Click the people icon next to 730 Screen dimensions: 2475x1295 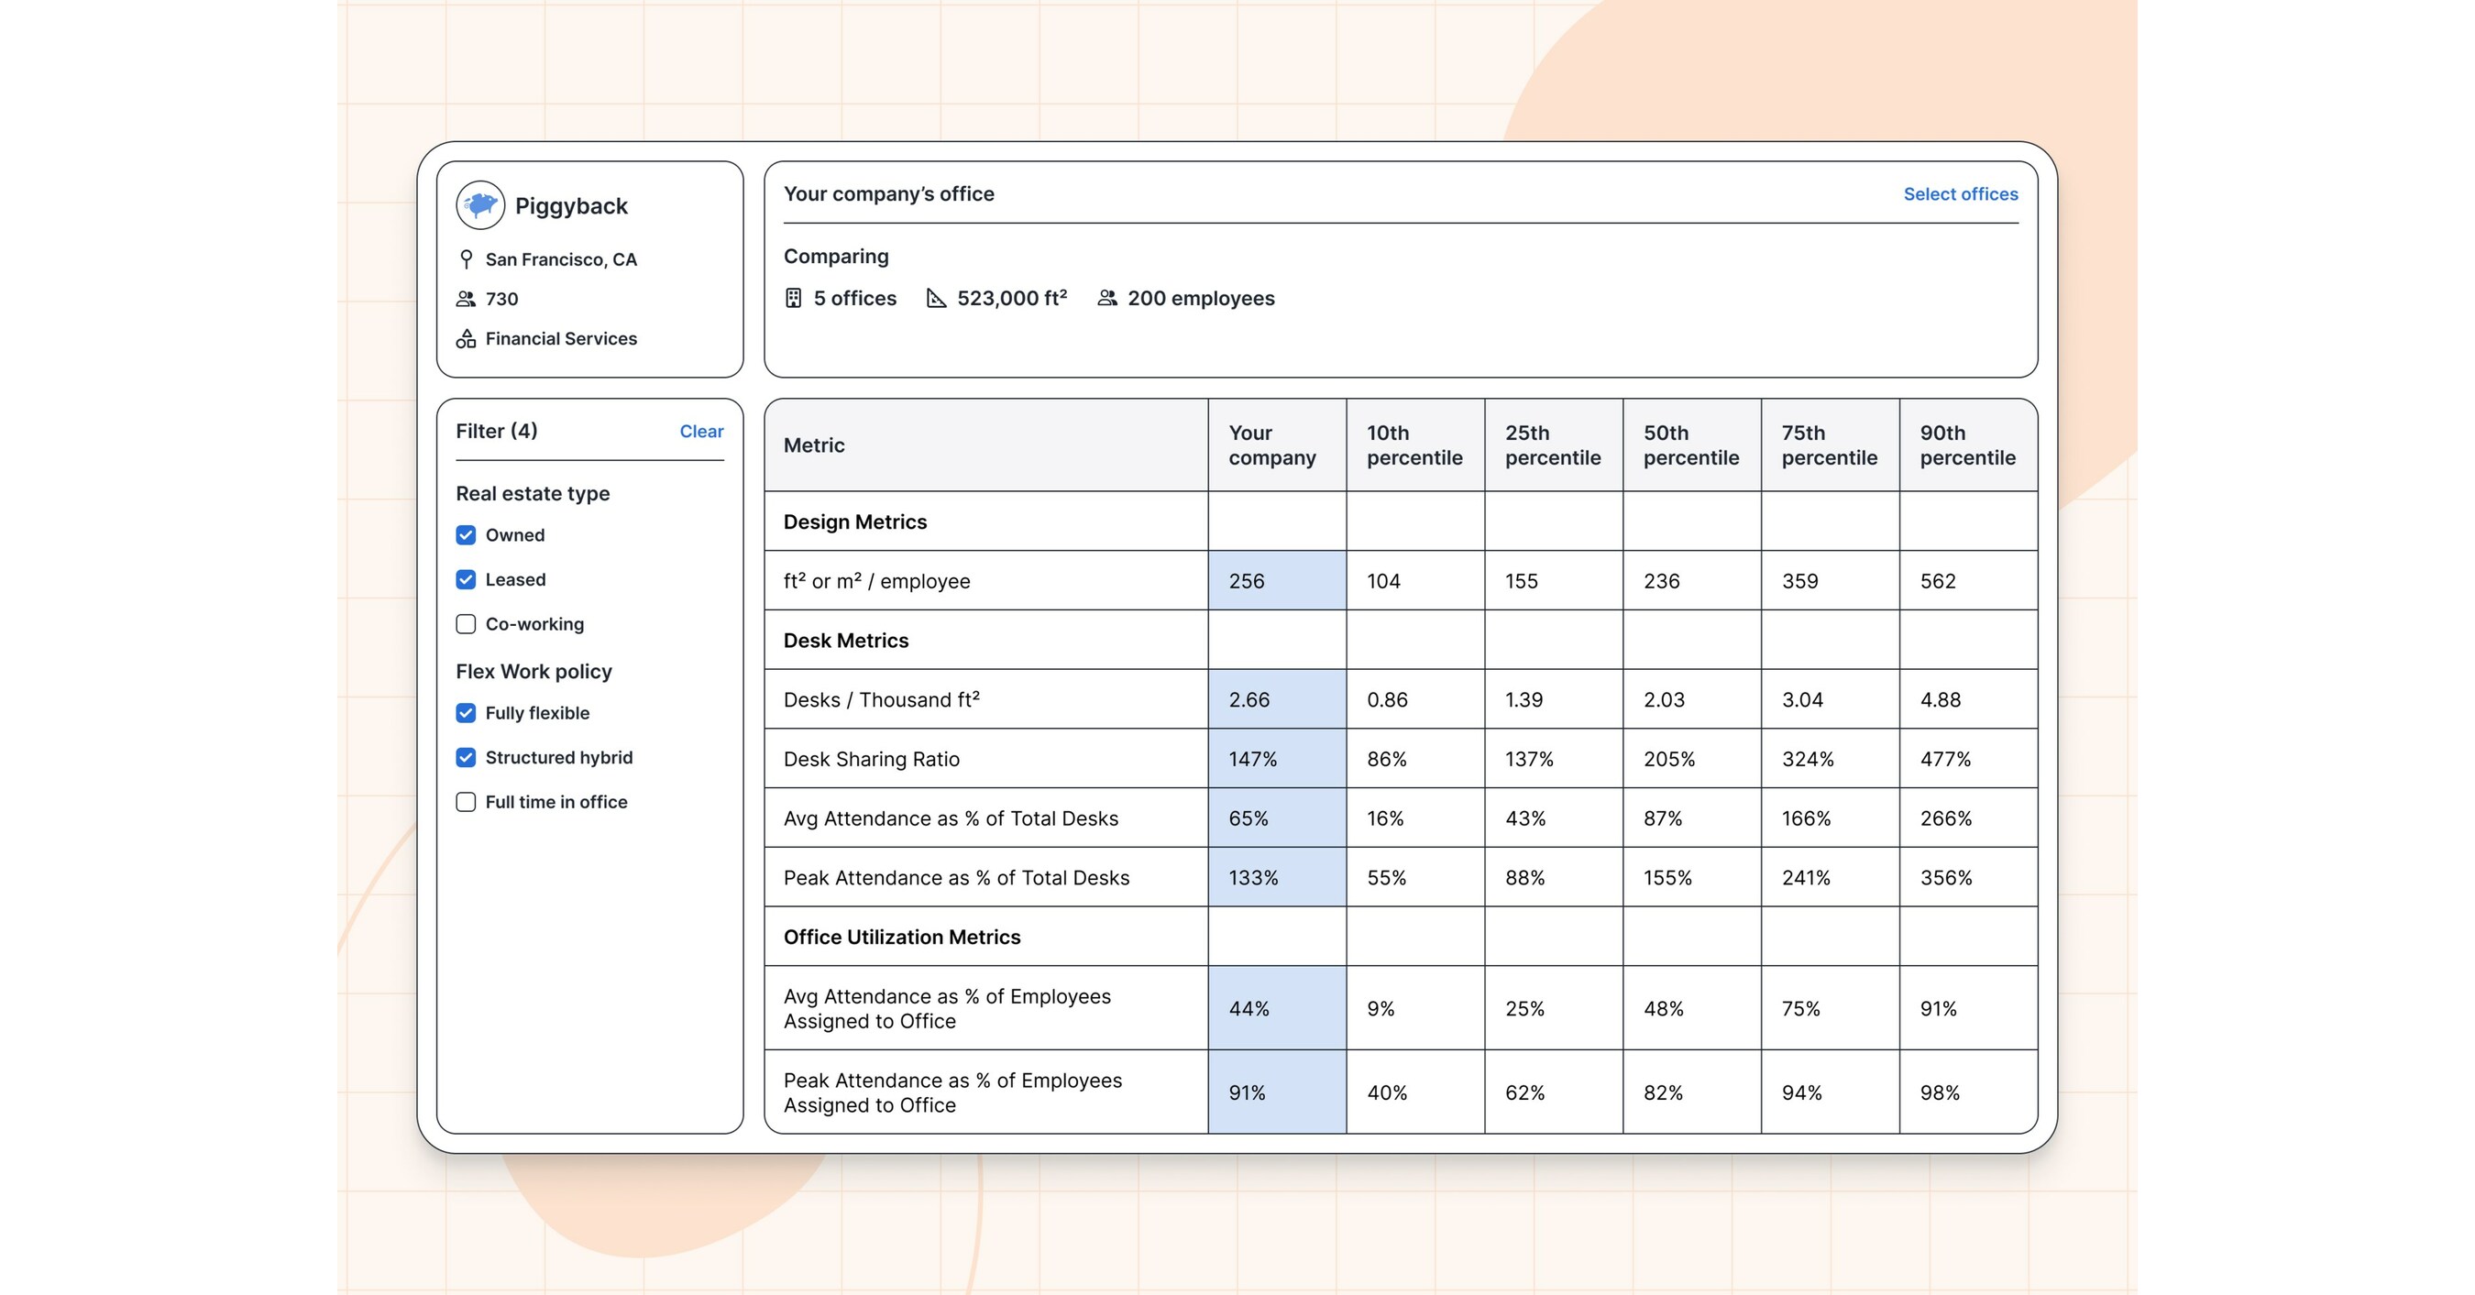[467, 299]
